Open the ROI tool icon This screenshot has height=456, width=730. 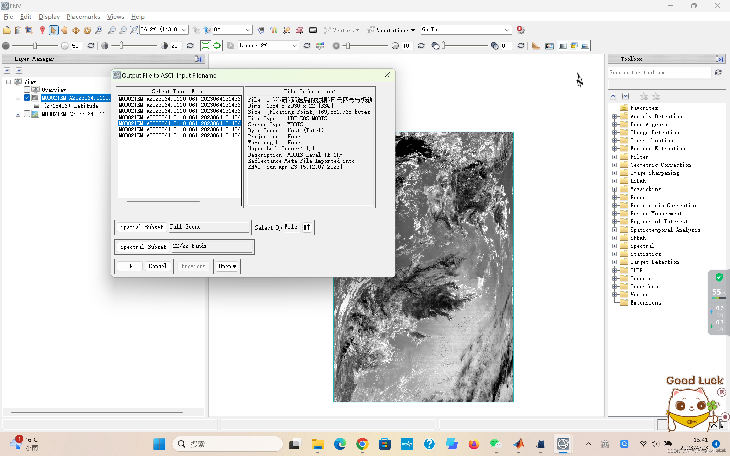click(300, 30)
